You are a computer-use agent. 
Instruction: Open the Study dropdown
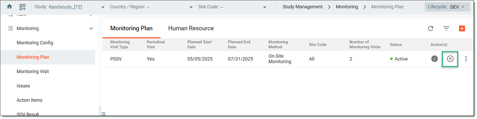tap(103, 7)
